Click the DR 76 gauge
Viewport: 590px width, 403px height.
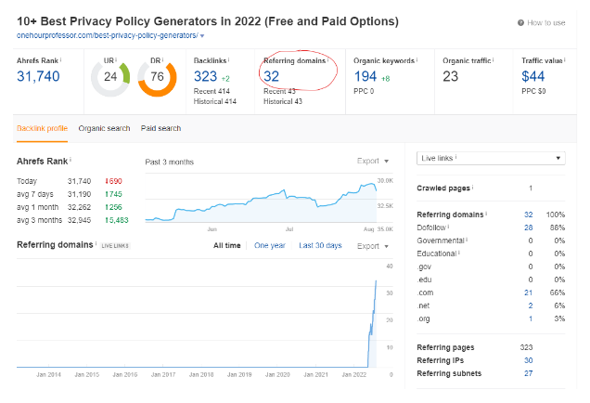tap(158, 78)
